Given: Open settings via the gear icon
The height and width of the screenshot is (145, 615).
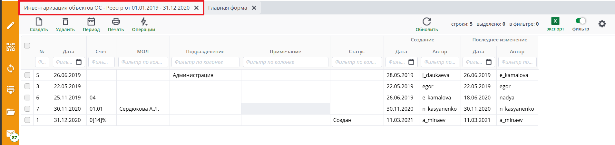Looking at the screenshot, I should coord(602,24).
